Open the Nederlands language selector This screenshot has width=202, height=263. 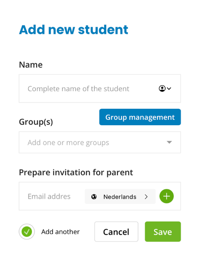pos(120,196)
